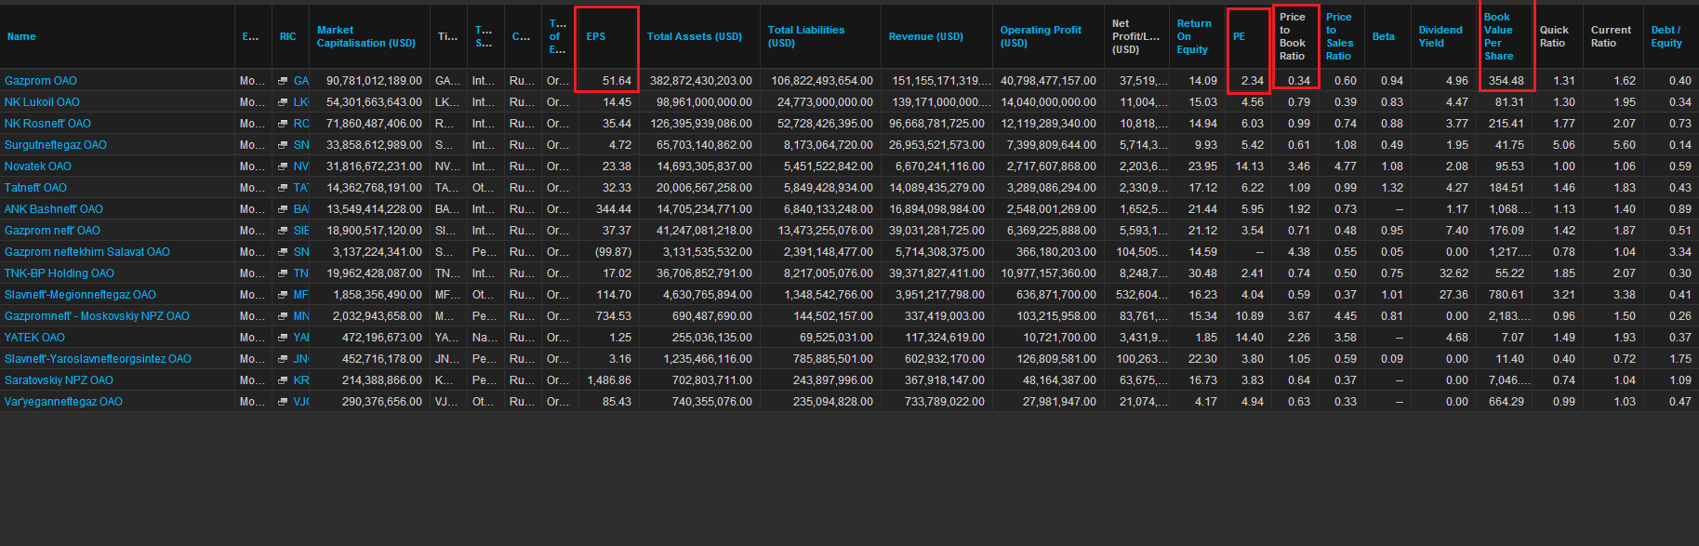Sort by Price to Book Ratio header
1699x546 pixels.
[1293, 37]
